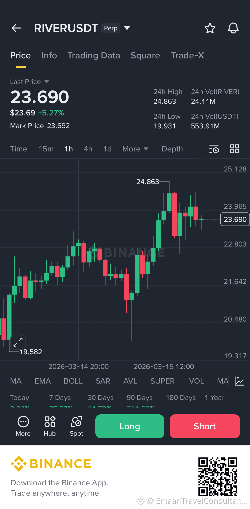Tap Download the Binance App text

[x=59, y=483]
